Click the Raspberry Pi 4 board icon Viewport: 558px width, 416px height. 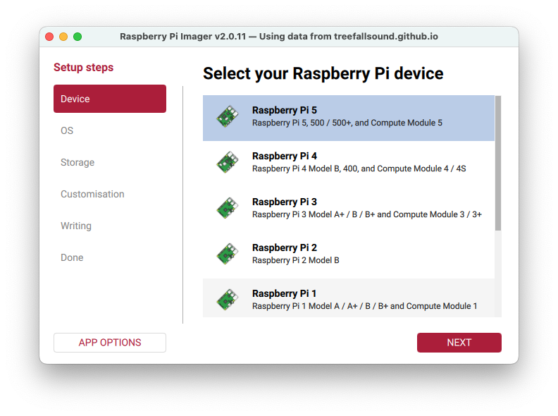click(228, 162)
